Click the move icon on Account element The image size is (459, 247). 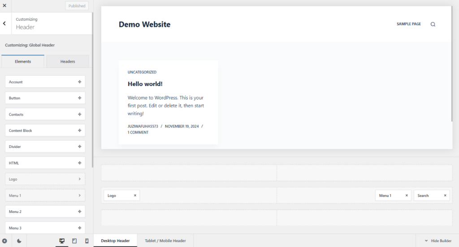[x=80, y=82]
